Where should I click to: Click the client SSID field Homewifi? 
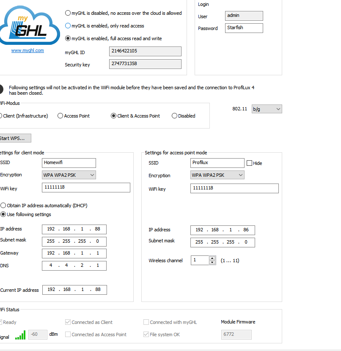tap(69, 163)
